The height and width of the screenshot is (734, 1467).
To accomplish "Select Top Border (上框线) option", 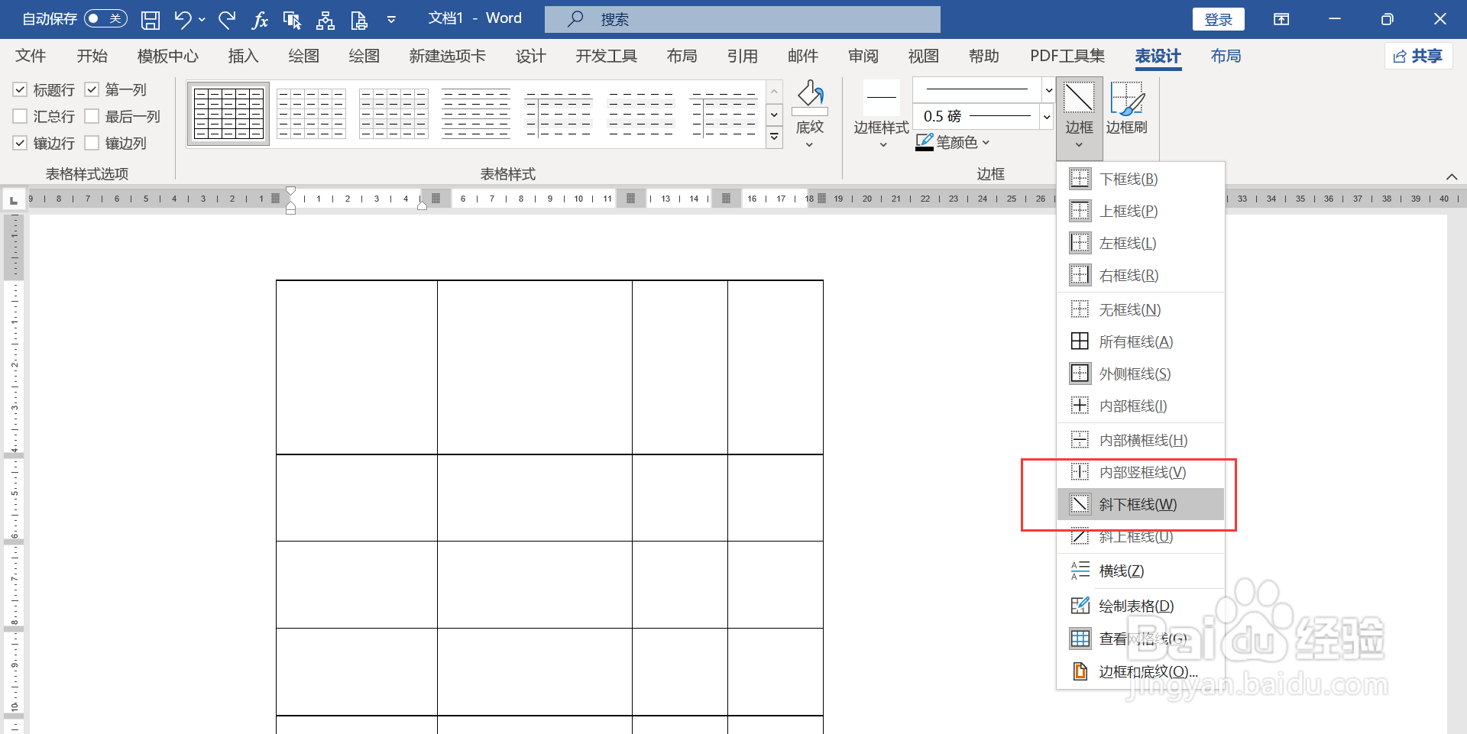I will click(1141, 211).
